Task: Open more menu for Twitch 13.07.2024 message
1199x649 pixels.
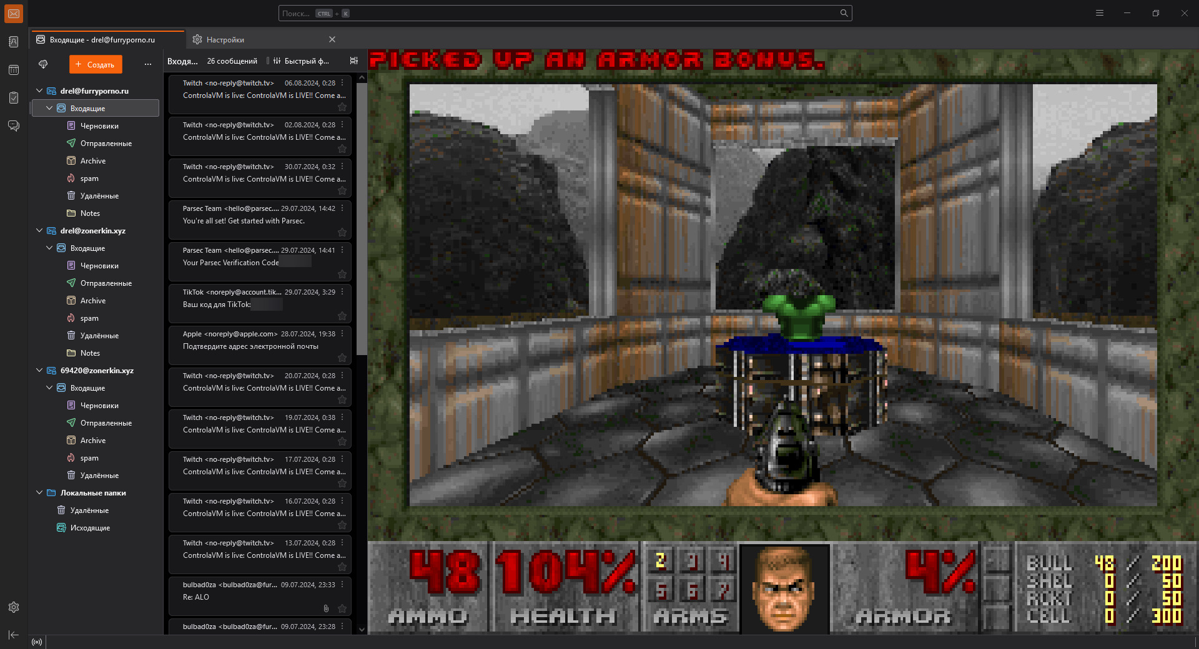Action: tap(342, 543)
